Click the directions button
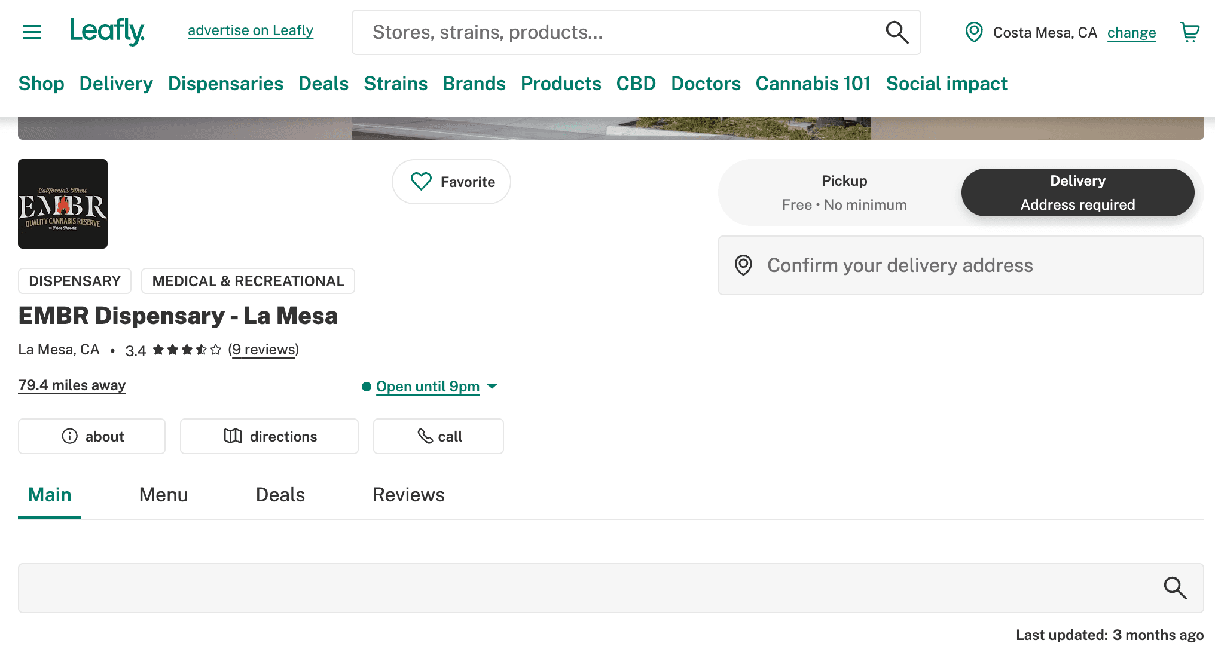This screenshot has height=655, width=1215. pos(269,436)
